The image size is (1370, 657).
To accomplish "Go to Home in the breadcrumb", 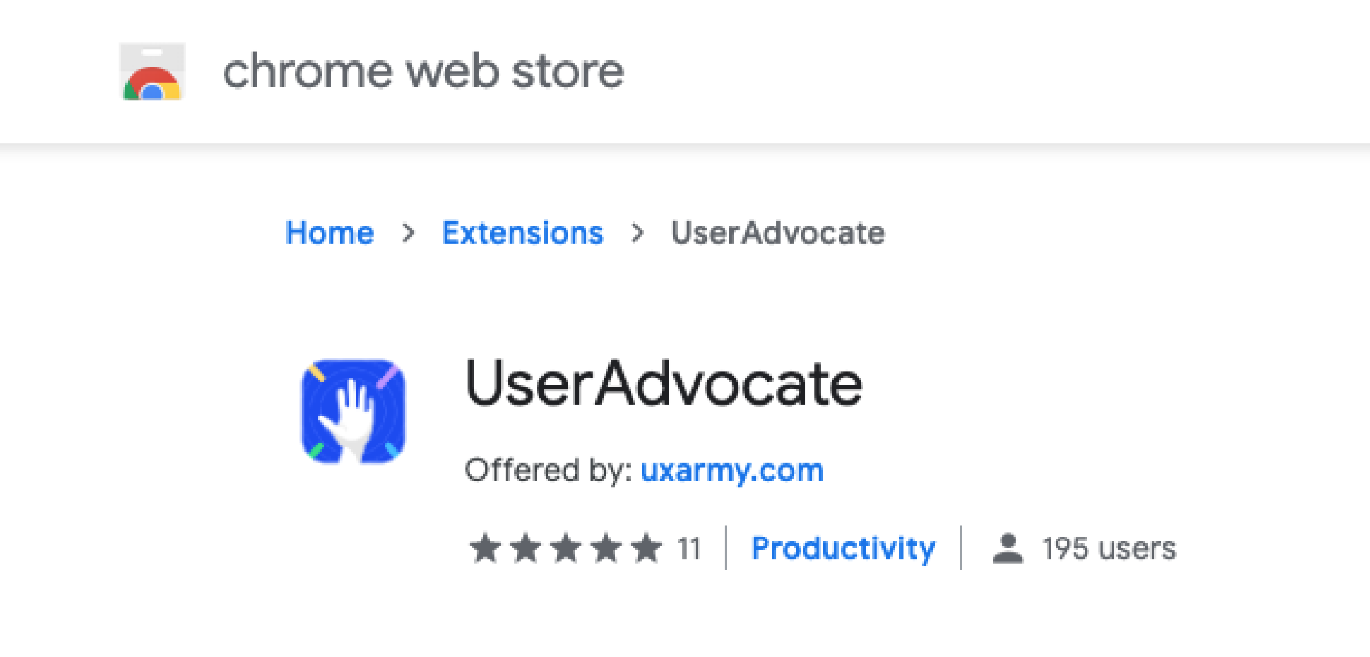I will tap(330, 233).
